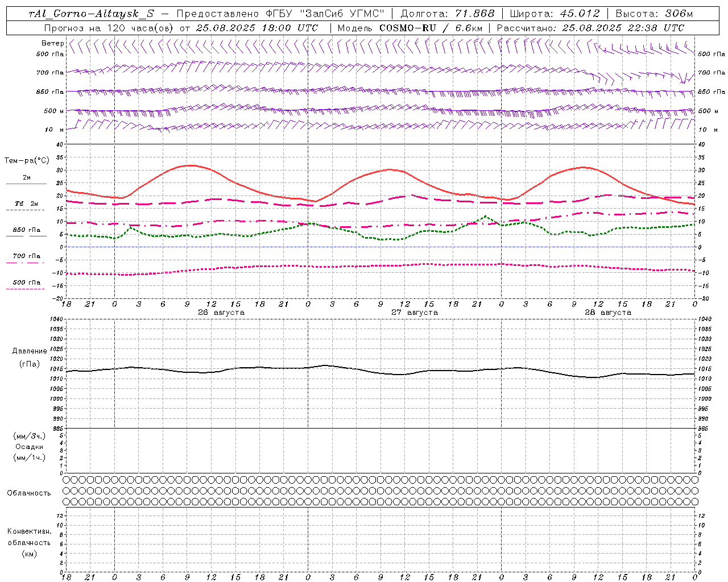Click the Осадки panel label
The image size is (728, 582).
coord(30,447)
